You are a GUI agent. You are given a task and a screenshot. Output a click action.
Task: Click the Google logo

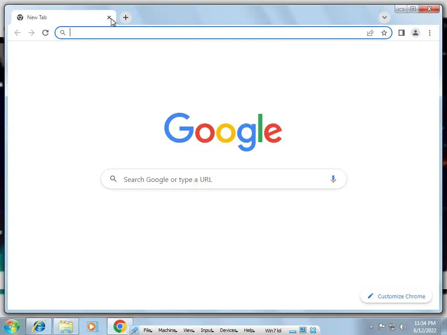[x=223, y=132]
